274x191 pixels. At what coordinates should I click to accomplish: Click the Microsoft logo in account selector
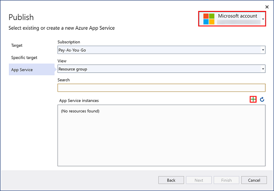(209, 19)
